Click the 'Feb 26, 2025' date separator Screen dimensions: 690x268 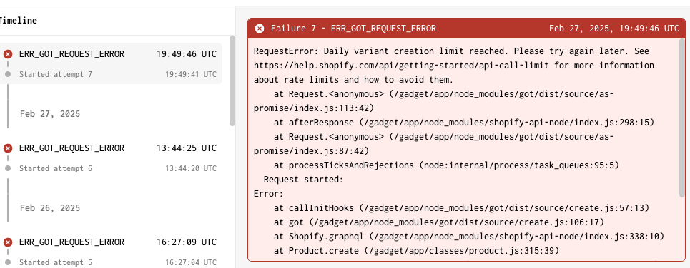coord(50,208)
